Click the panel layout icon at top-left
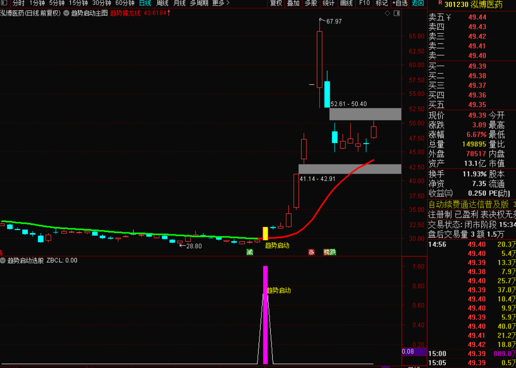This screenshot has width=516, height=368. tap(4, 3)
